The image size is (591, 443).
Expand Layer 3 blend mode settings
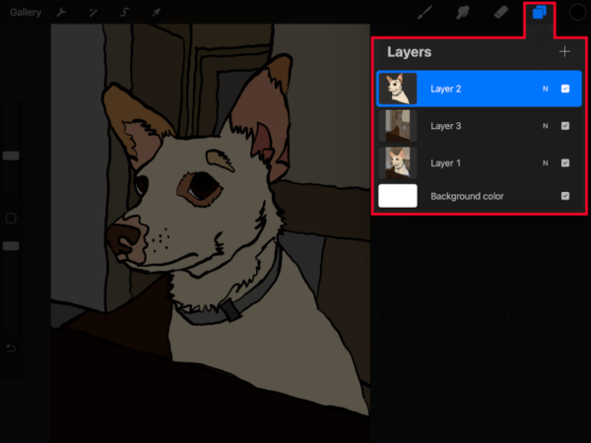[x=544, y=126]
